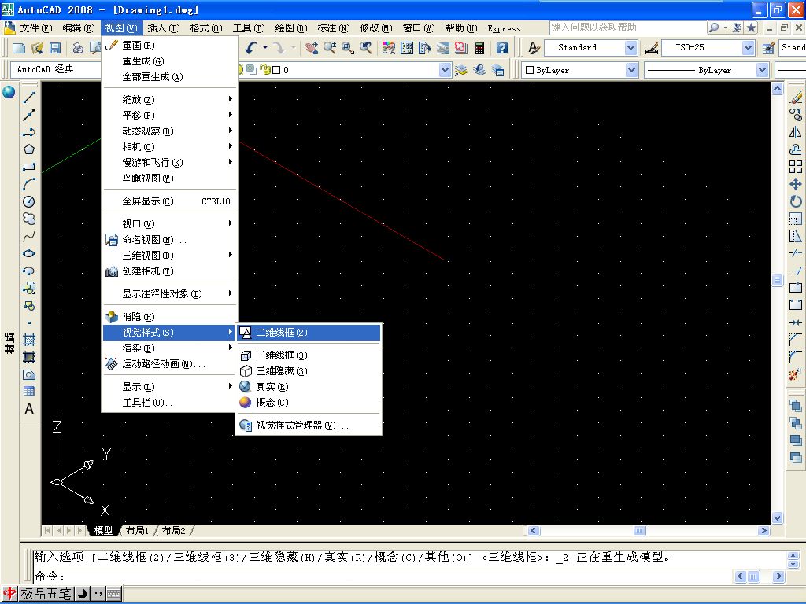Click the ByLayer color swatch box
Image resolution: width=806 pixels, height=604 pixels.
click(530, 70)
